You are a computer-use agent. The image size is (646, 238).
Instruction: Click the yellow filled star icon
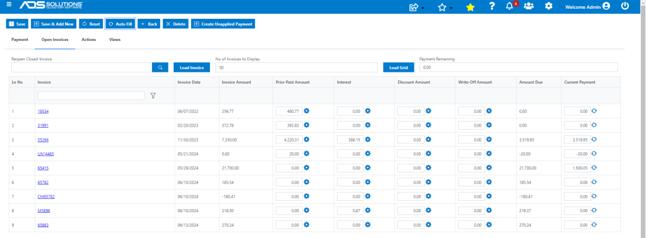[470, 7]
